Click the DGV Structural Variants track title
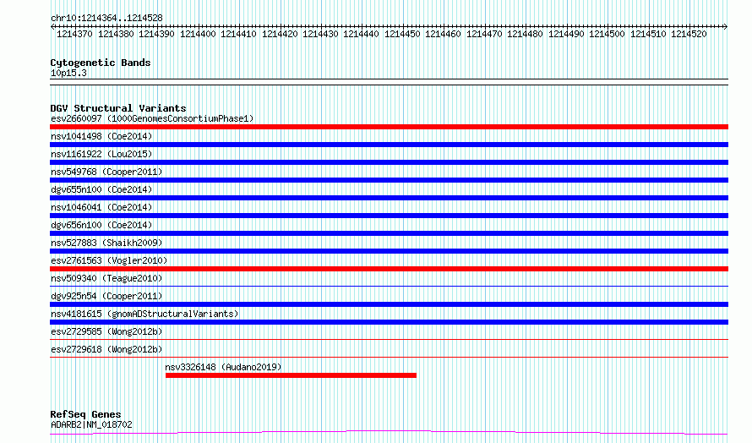Viewport: 752px width, 443px height. click(x=118, y=108)
